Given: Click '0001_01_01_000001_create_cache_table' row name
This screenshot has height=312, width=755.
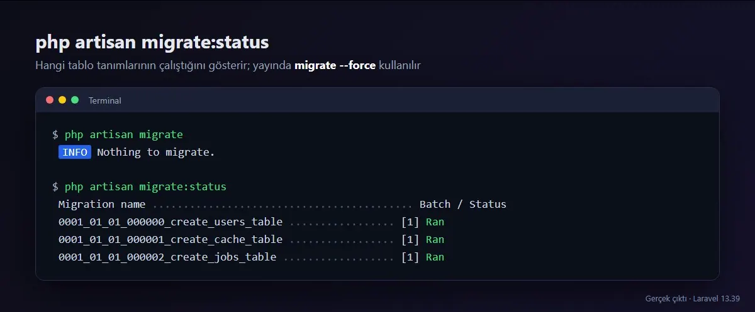Looking at the screenshot, I should pos(171,240).
